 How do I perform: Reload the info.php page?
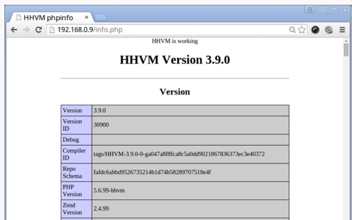39,30
